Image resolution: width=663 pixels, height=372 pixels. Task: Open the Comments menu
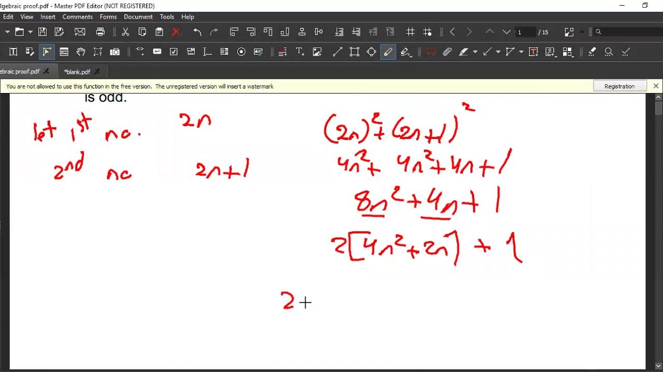[78, 17]
